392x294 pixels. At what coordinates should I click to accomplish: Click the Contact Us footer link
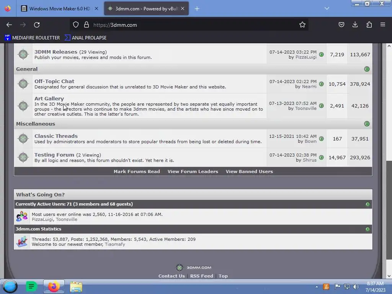coord(171,276)
